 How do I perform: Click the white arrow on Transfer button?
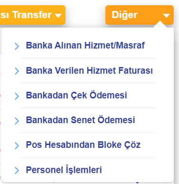(58, 16)
